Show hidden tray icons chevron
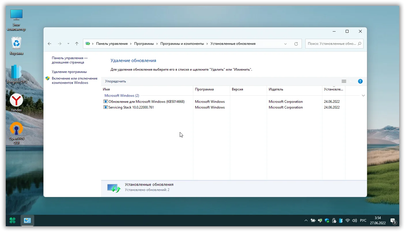Image resolution: width=405 pixels, height=232 pixels. [306, 221]
